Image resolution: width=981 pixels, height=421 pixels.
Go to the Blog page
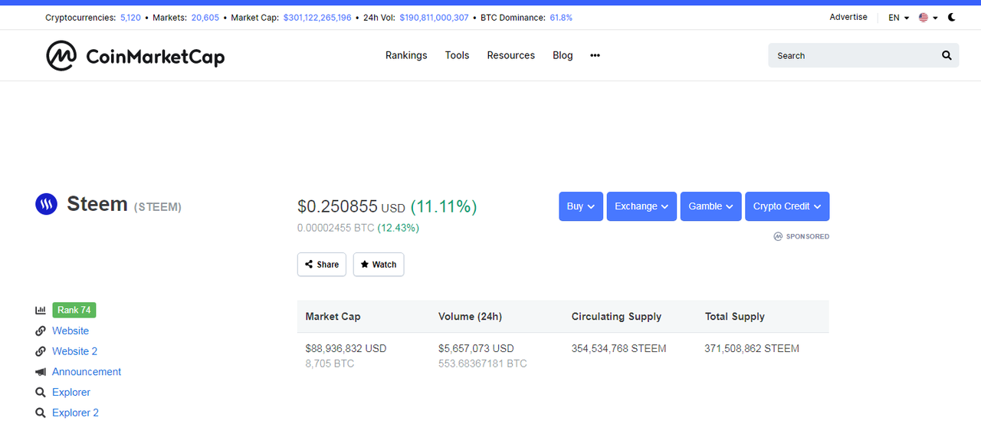click(563, 55)
